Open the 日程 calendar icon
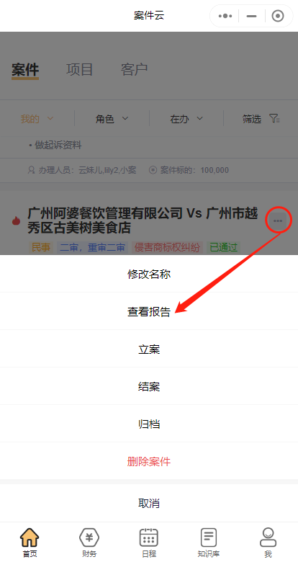Screen dimensions: 298x562 click(x=149, y=538)
